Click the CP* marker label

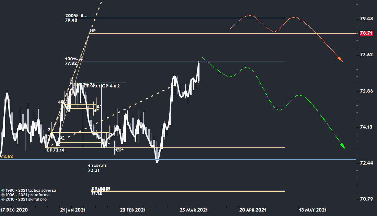(119, 150)
